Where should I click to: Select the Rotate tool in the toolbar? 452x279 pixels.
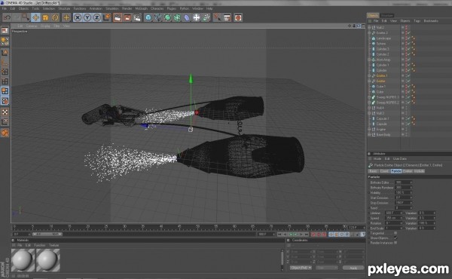pos(55,17)
